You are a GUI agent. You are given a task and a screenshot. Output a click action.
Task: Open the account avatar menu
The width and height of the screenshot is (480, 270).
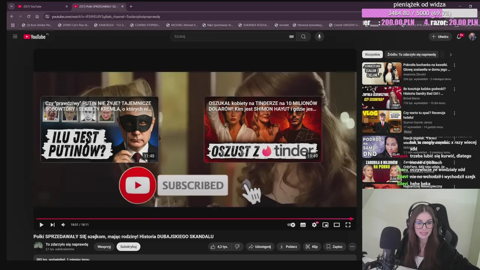tap(472, 36)
